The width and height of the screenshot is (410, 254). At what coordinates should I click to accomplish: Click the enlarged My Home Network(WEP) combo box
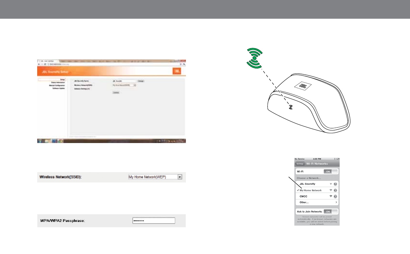click(x=155, y=177)
